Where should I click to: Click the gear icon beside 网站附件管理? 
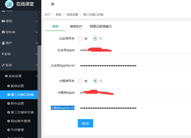(x=9, y=121)
